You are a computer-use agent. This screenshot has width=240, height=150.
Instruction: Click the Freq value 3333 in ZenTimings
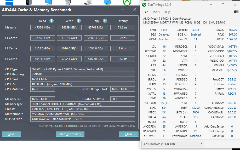[164, 30]
